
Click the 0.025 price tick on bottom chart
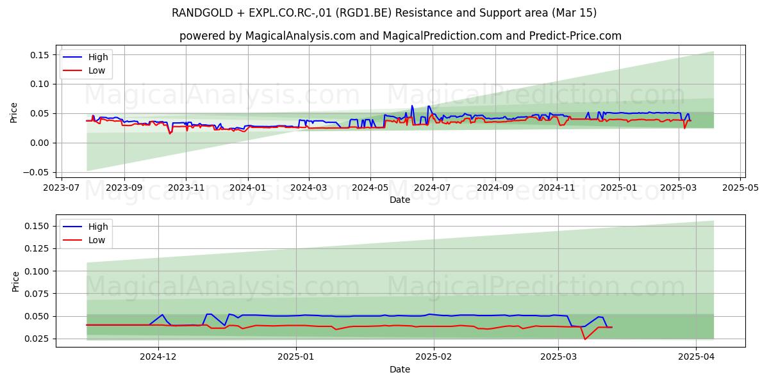click(38, 339)
